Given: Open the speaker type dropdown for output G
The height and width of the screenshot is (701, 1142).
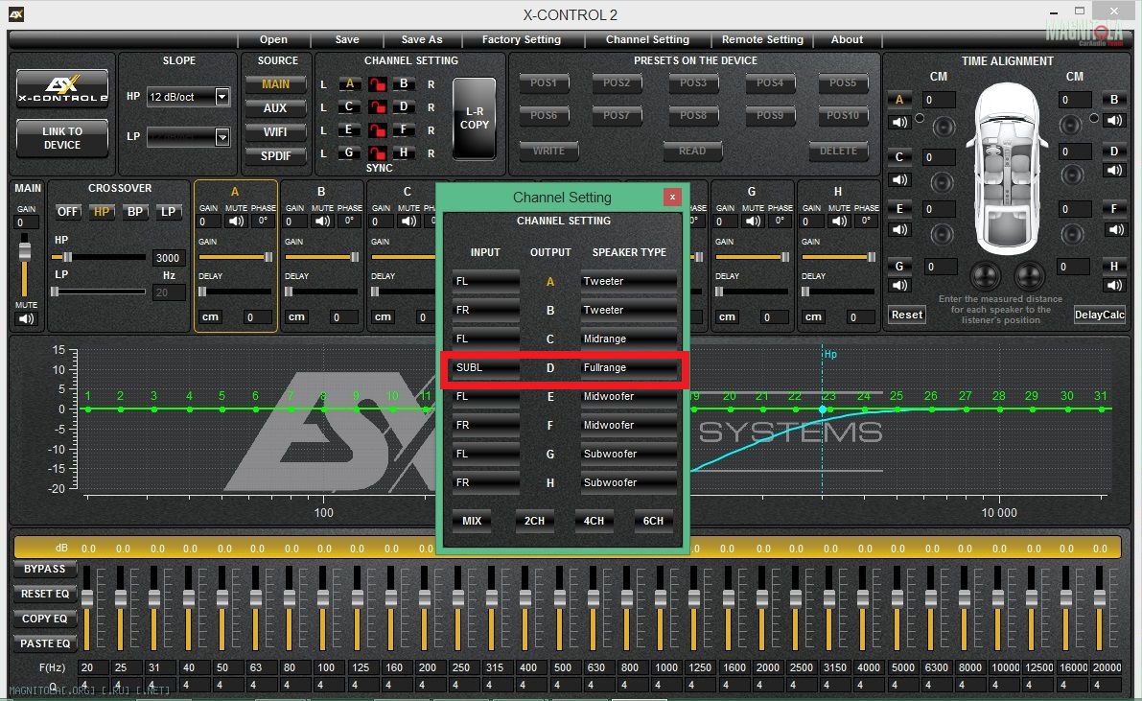Looking at the screenshot, I should (629, 454).
